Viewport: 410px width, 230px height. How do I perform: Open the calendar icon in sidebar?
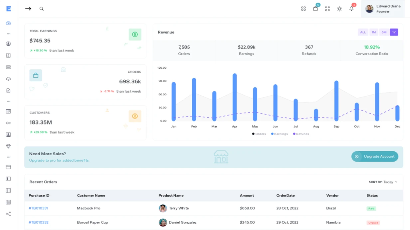[8, 112]
